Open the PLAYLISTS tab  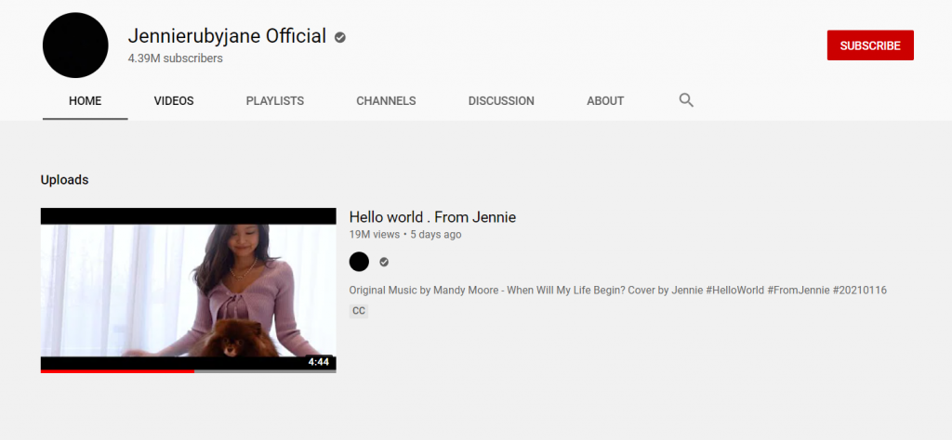[x=275, y=101]
